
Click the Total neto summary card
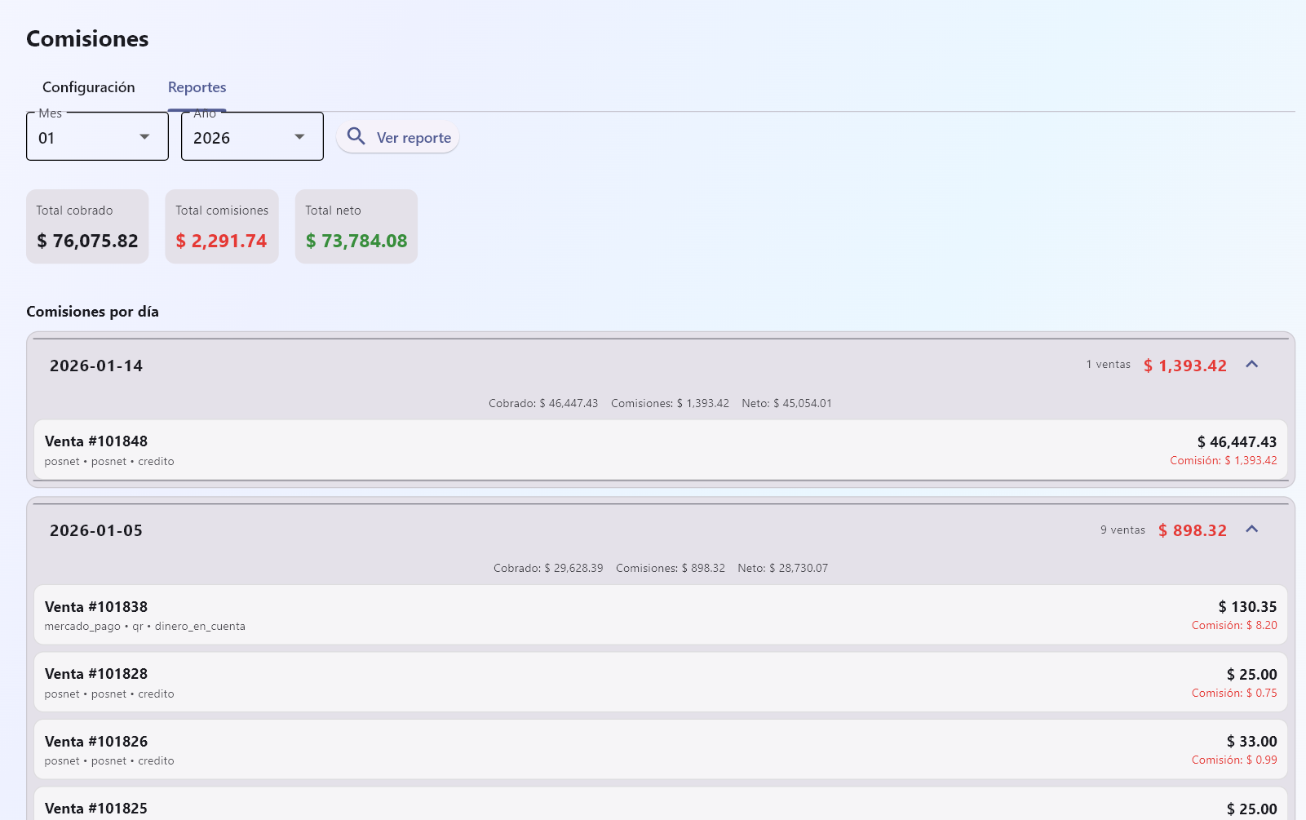pos(356,227)
